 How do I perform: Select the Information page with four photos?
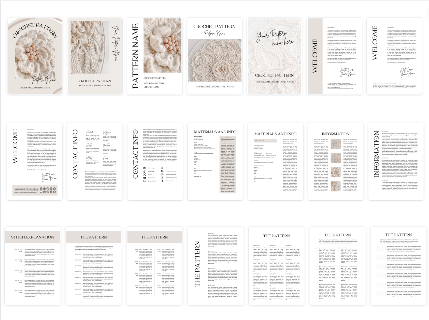pyautogui.click(x=336, y=162)
